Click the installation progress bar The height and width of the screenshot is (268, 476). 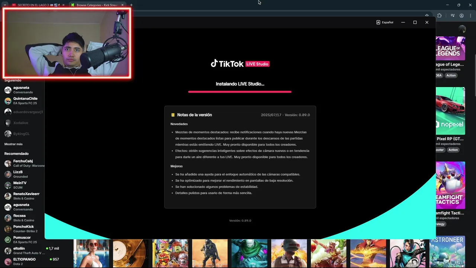click(240, 92)
